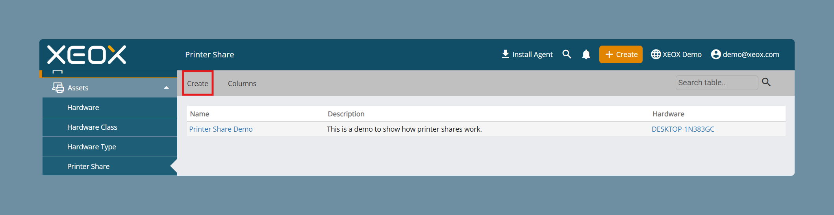Click the table search magnifier icon

(x=766, y=82)
